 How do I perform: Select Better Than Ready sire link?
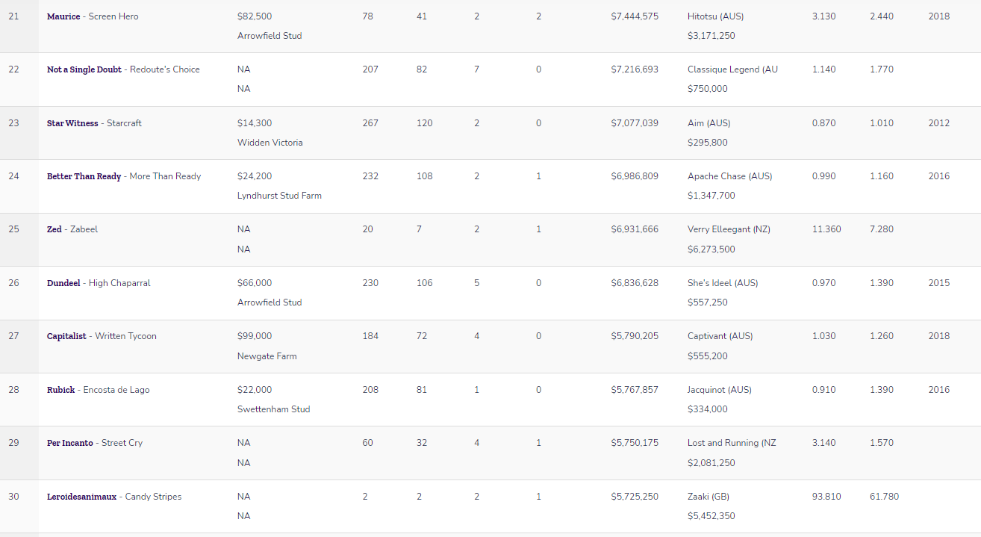(x=84, y=176)
